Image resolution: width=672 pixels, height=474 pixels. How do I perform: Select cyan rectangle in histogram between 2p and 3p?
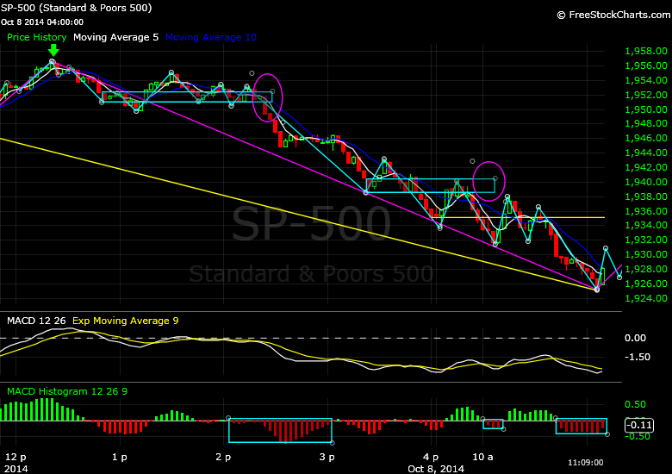pyautogui.click(x=280, y=430)
